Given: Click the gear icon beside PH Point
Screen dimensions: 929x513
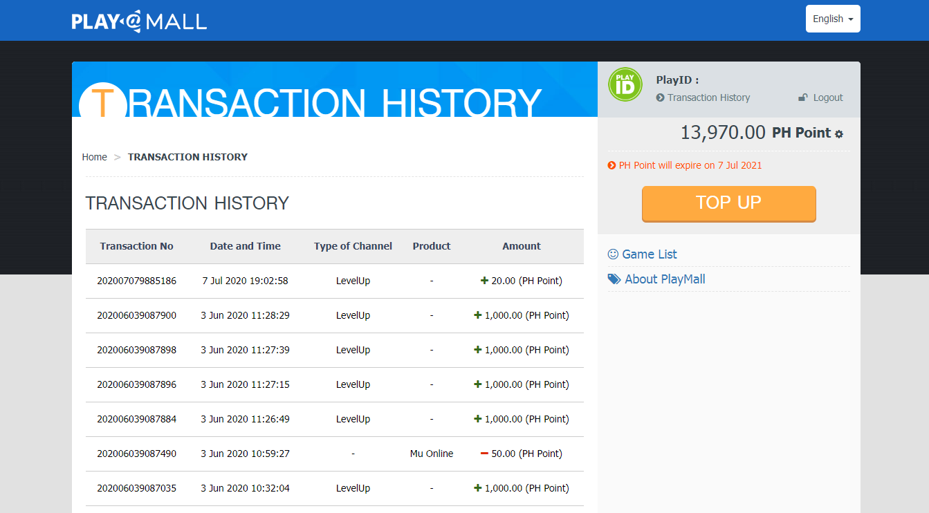Looking at the screenshot, I should pos(839,134).
